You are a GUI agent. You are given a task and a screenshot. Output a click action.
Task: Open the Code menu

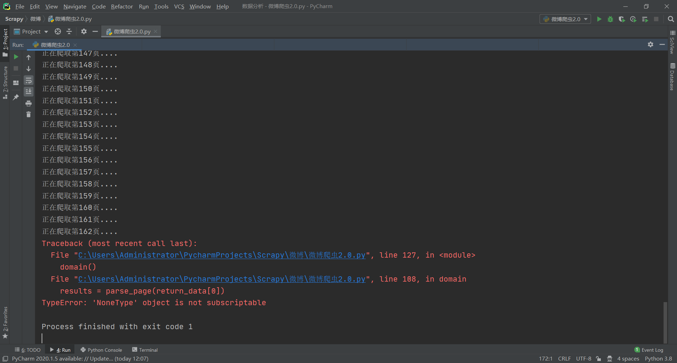pos(99,6)
